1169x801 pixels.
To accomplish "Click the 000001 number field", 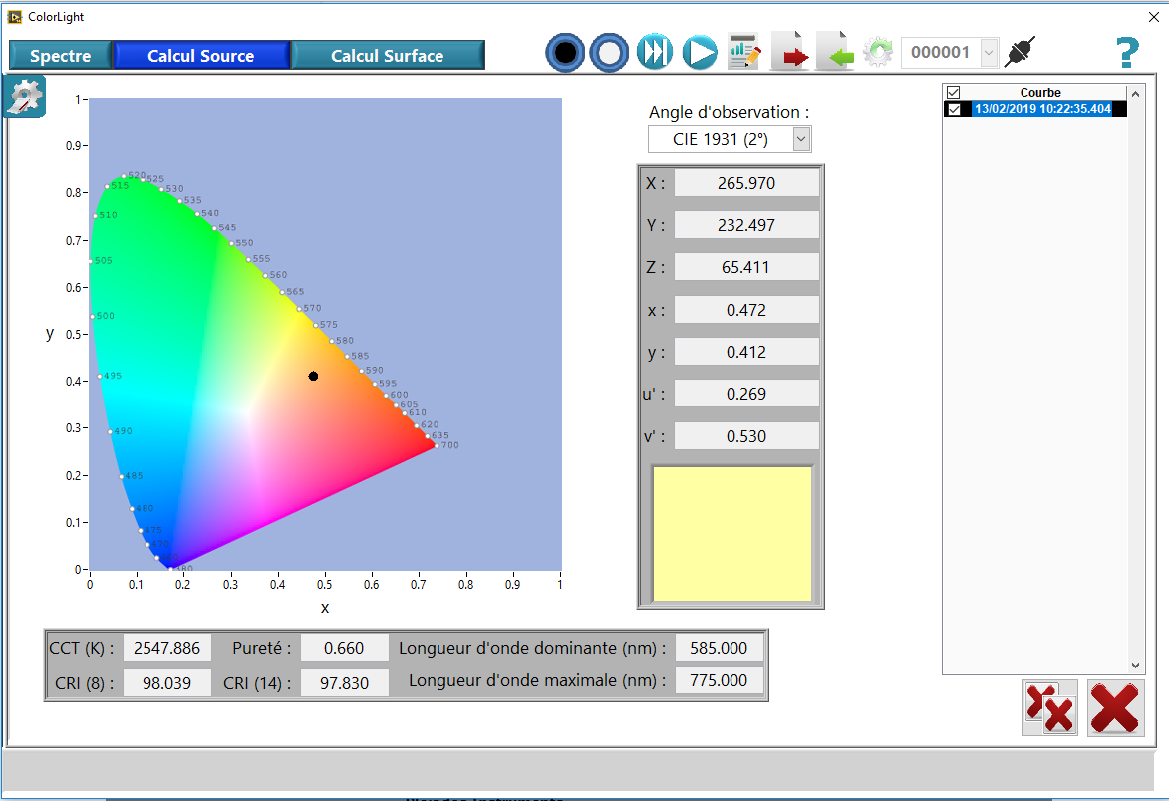I will point(940,53).
